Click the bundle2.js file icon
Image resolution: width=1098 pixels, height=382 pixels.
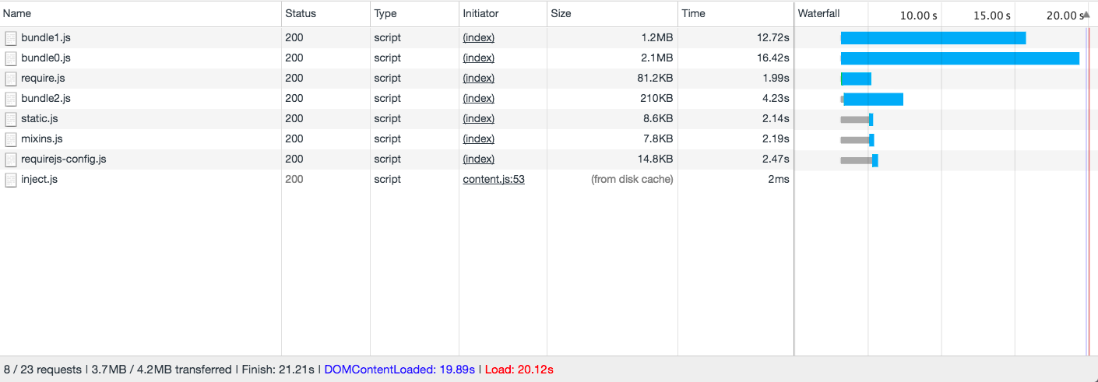pyautogui.click(x=11, y=99)
